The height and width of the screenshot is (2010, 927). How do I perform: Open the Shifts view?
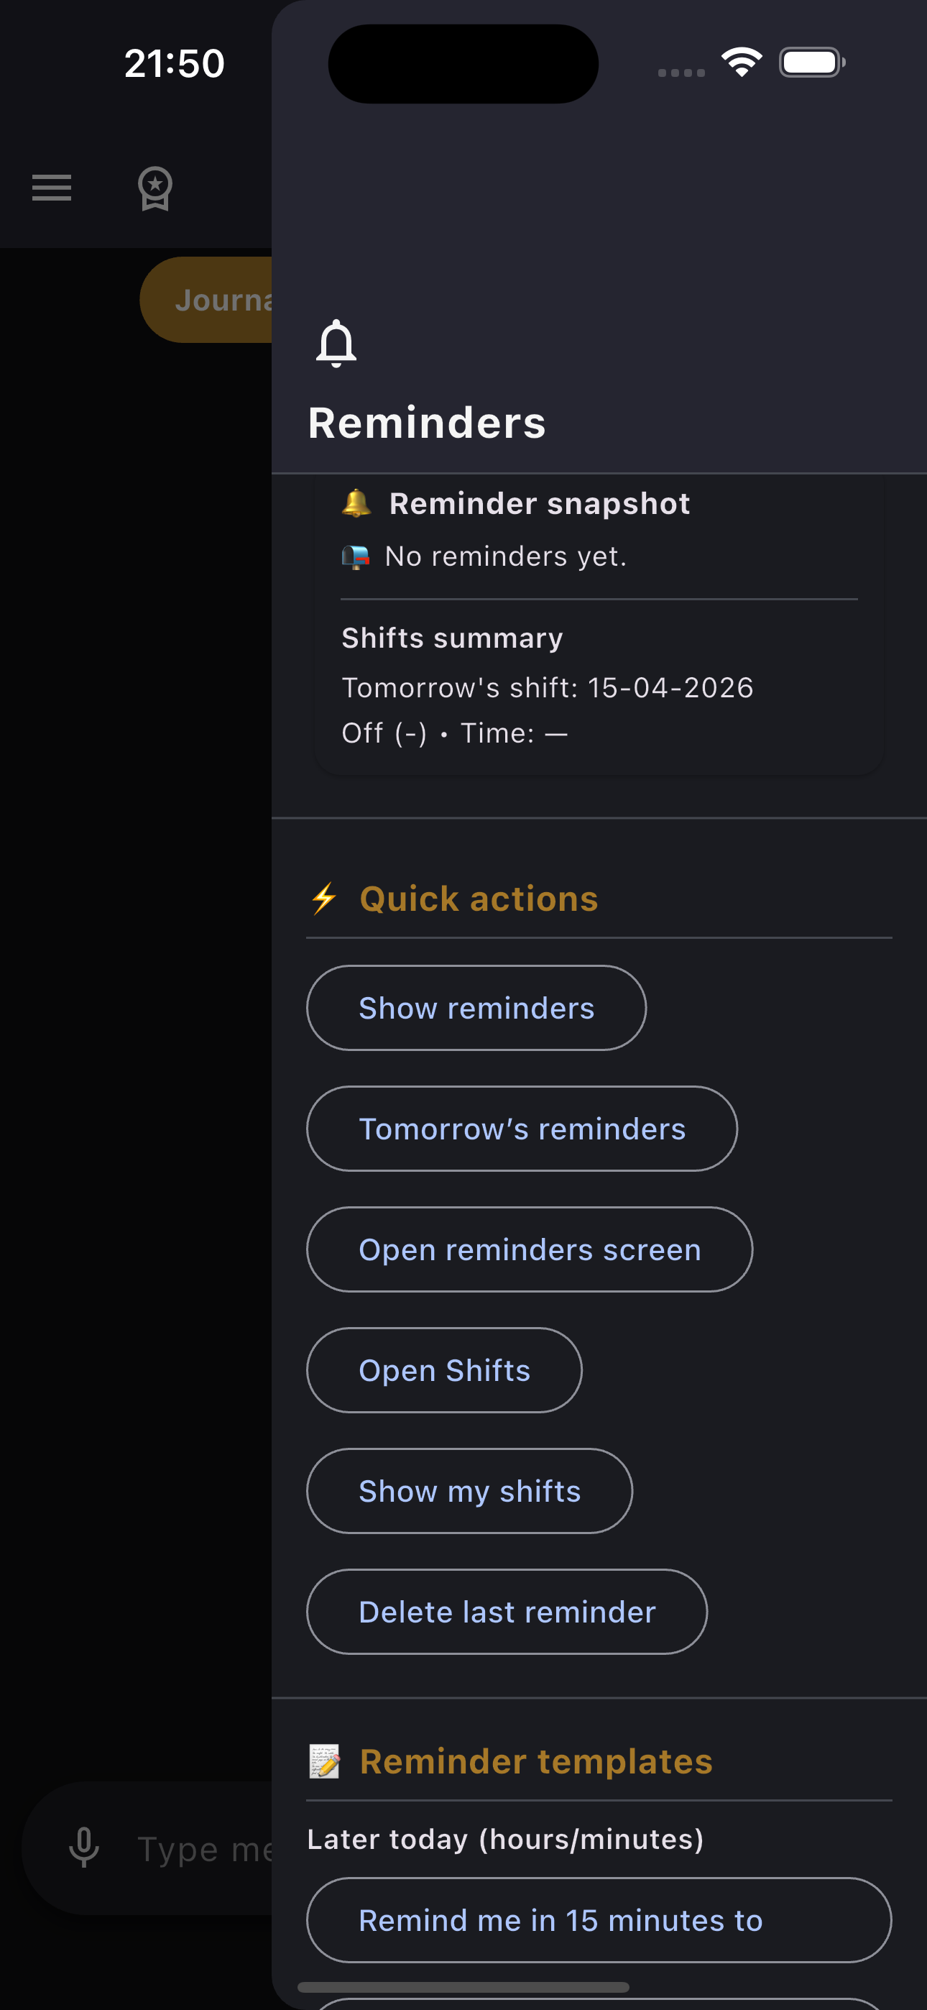(444, 1370)
